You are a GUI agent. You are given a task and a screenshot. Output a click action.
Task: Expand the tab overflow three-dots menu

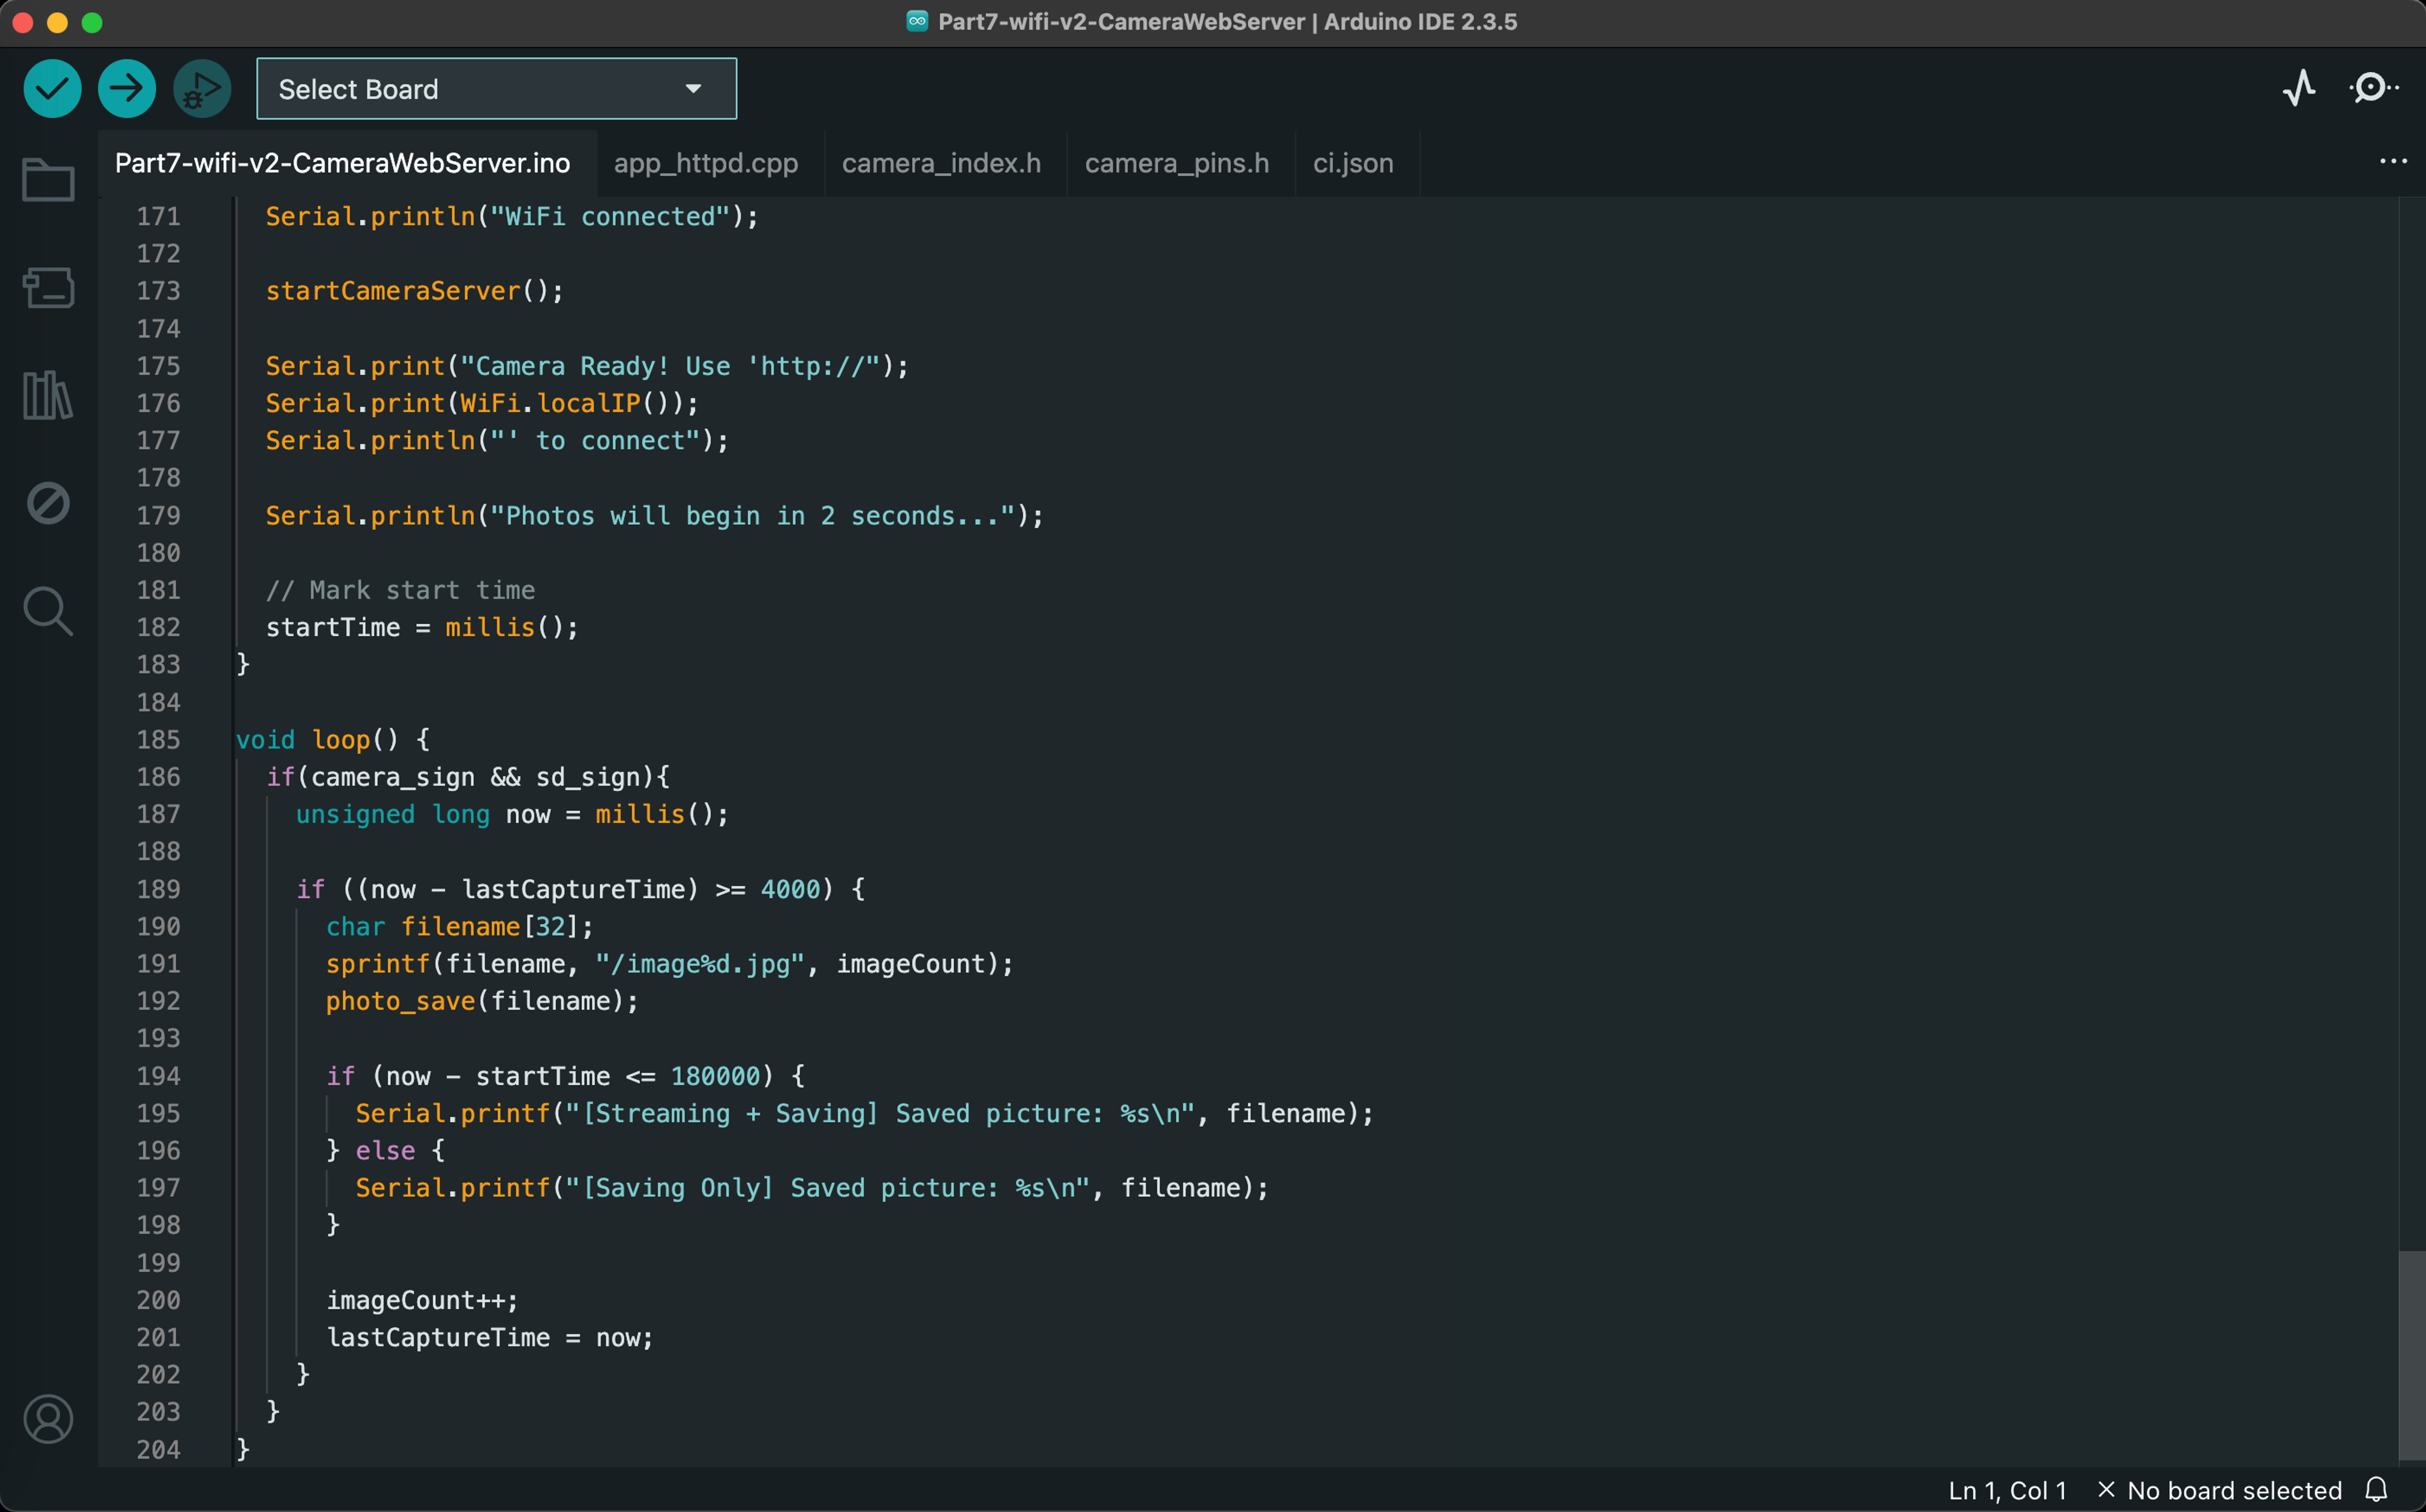(2393, 162)
